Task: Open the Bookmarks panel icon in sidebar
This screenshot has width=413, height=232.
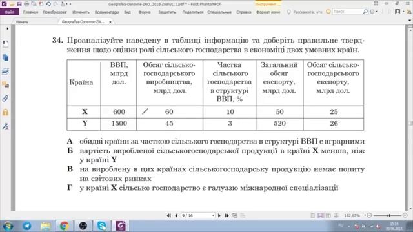Action: (5, 44)
